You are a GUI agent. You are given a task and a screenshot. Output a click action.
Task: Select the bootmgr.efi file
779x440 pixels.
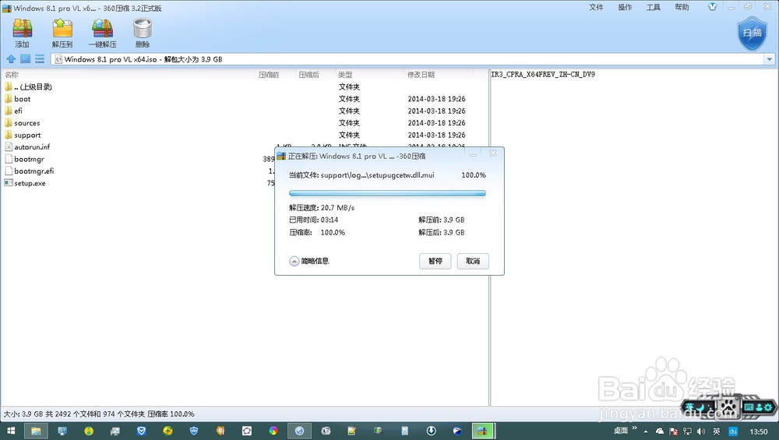(30, 171)
